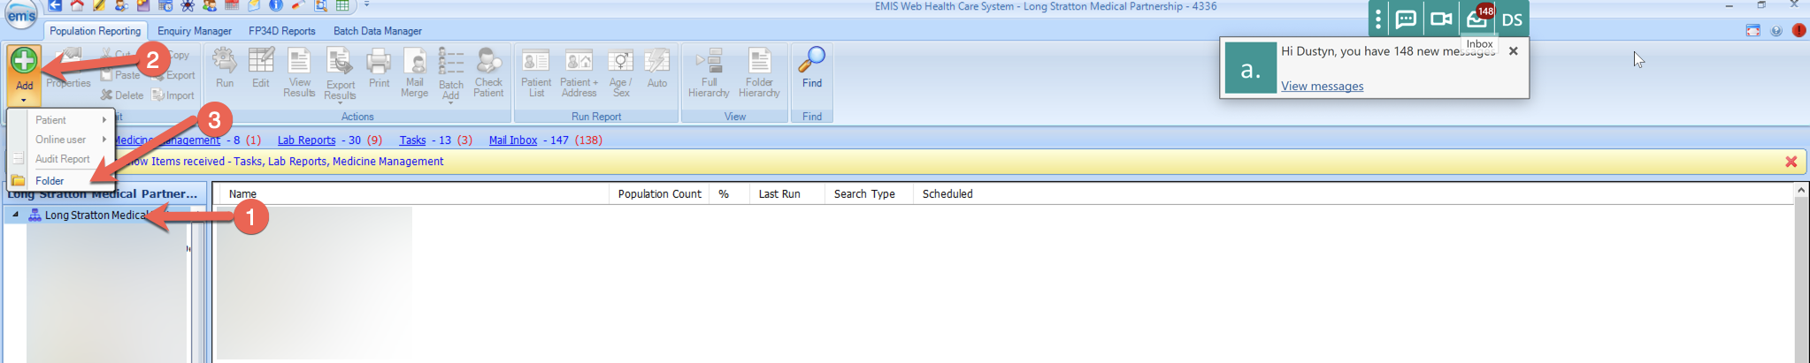
Task: Switch to the Batch Data Manager tab
Action: 378,31
